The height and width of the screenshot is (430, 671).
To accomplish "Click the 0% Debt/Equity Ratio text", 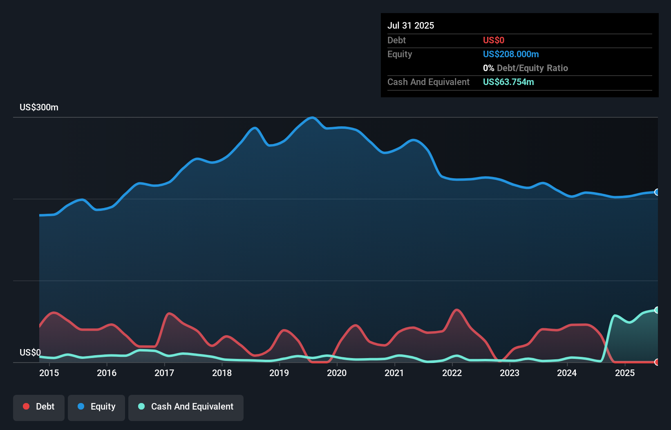I will pos(526,68).
